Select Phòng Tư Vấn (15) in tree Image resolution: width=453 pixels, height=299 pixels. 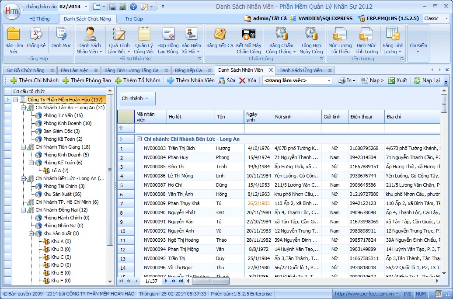coord(63,115)
